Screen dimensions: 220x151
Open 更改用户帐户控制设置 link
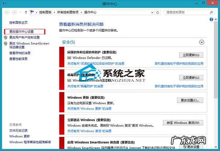[25, 37]
